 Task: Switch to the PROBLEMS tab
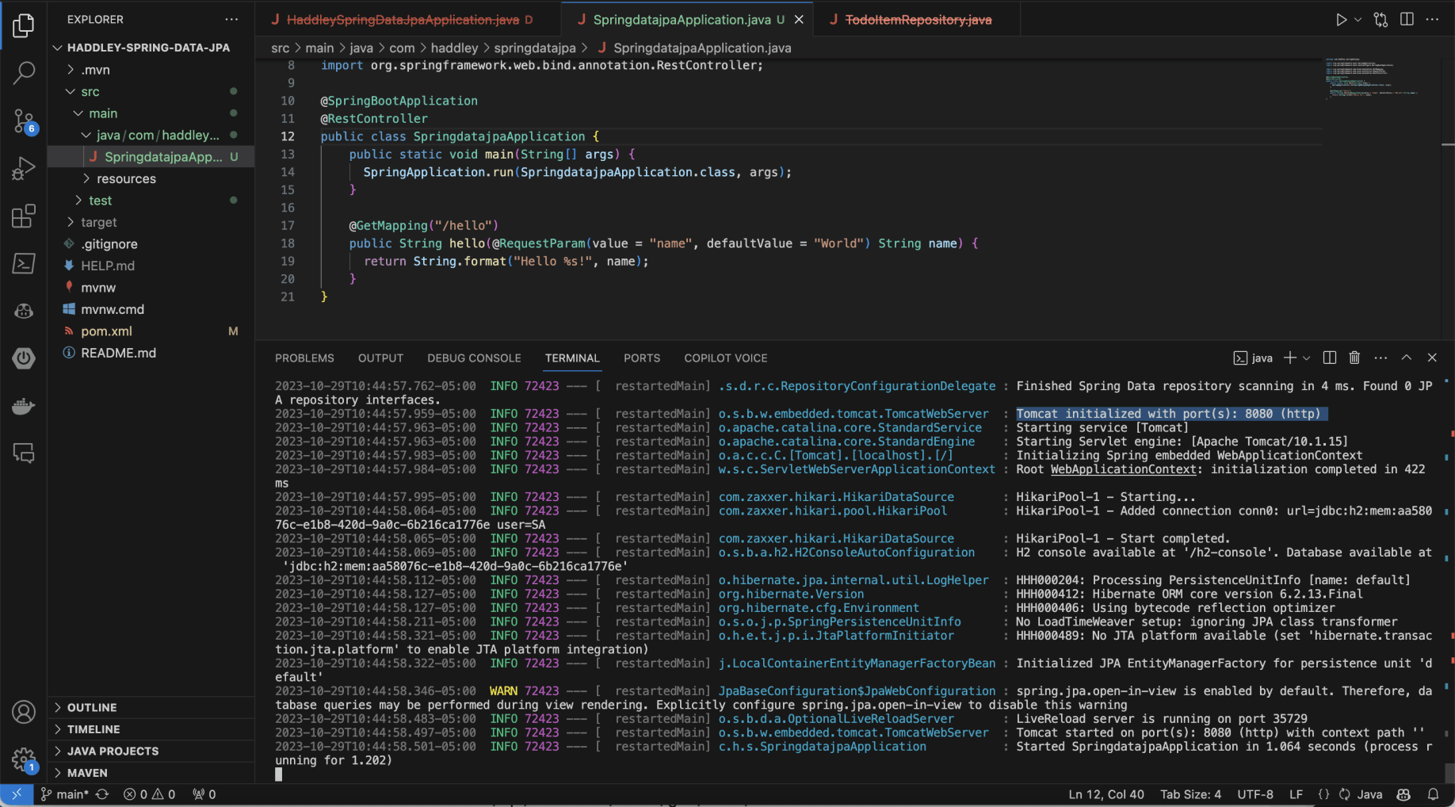point(304,358)
